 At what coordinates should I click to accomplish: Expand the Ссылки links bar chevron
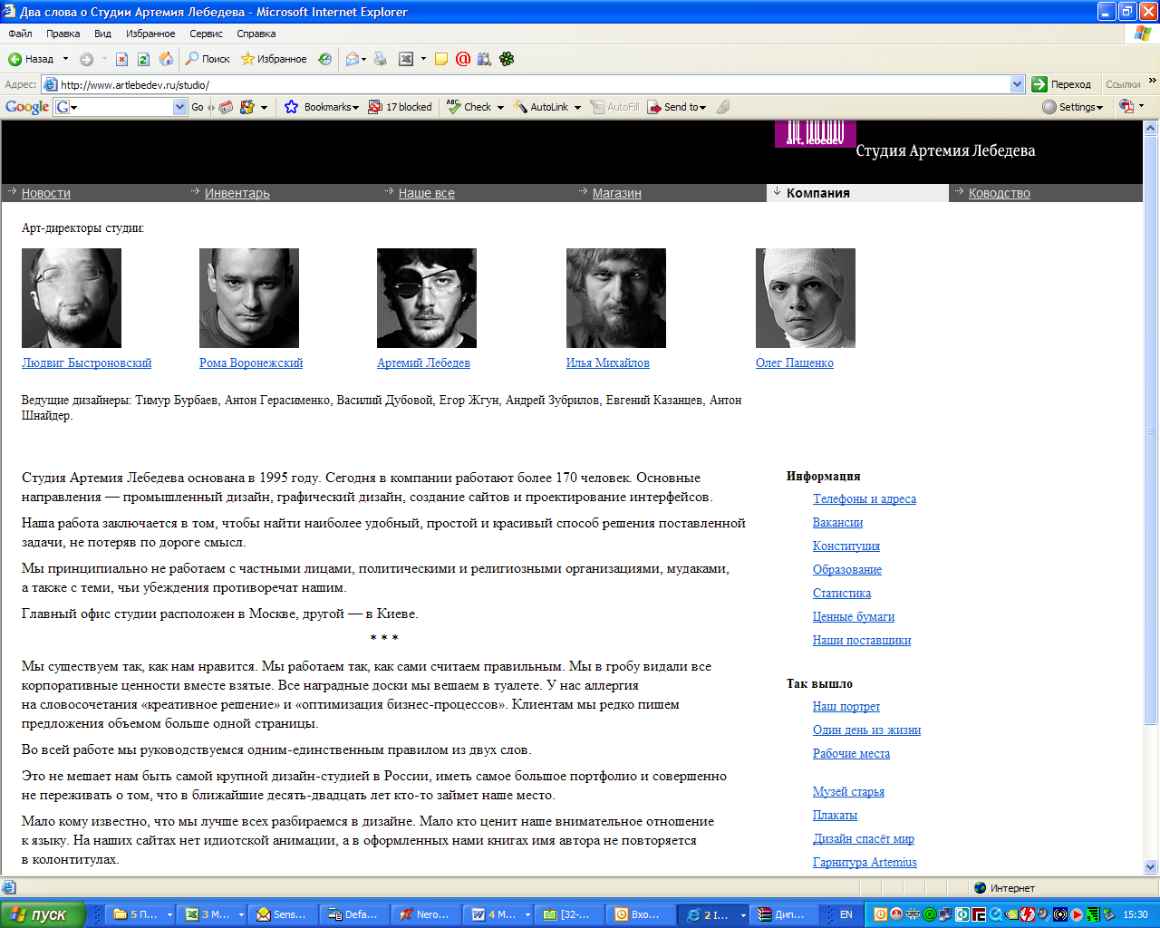click(1153, 81)
